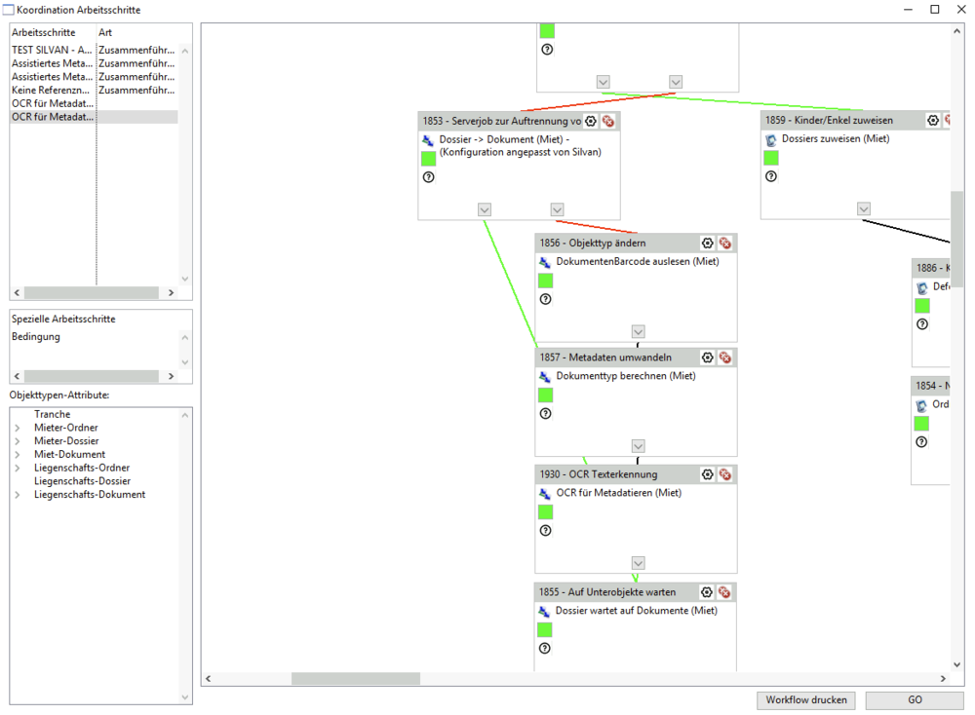Click dropdown connector at bottom of step 1930
Image resolution: width=975 pixels, height=715 pixels.
click(638, 563)
